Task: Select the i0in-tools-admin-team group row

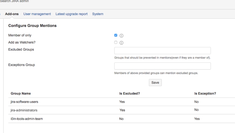Action: tap(26, 119)
